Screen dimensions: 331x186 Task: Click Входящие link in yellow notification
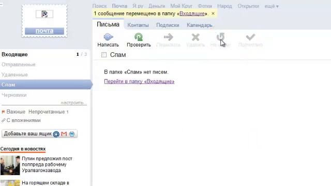(x=192, y=13)
